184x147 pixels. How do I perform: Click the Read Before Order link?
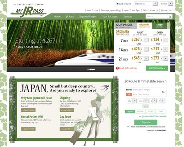128,68
